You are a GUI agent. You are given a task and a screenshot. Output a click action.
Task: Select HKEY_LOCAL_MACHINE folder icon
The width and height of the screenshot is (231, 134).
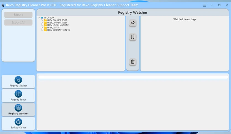click(x=45, y=25)
